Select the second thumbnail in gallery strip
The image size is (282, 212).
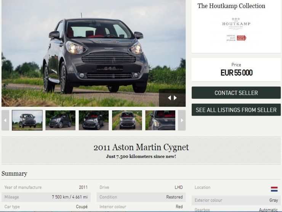[x=60, y=120]
